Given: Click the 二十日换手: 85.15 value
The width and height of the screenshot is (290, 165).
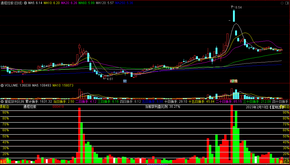Looking at the screenshot, I should (229, 102).
